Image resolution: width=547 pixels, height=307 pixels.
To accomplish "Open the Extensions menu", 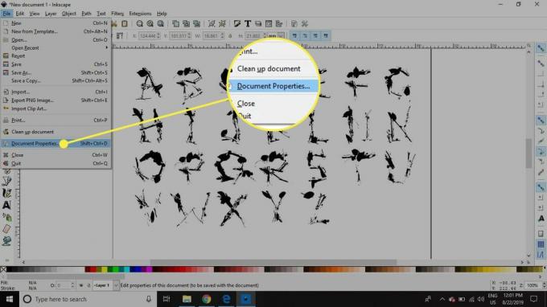I will click(x=140, y=14).
